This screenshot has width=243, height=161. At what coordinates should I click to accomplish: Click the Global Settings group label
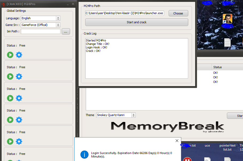(x=16, y=11)
